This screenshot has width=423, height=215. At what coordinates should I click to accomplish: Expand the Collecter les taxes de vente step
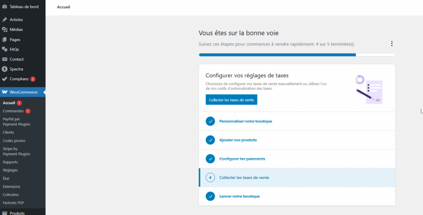pos(244,178)
